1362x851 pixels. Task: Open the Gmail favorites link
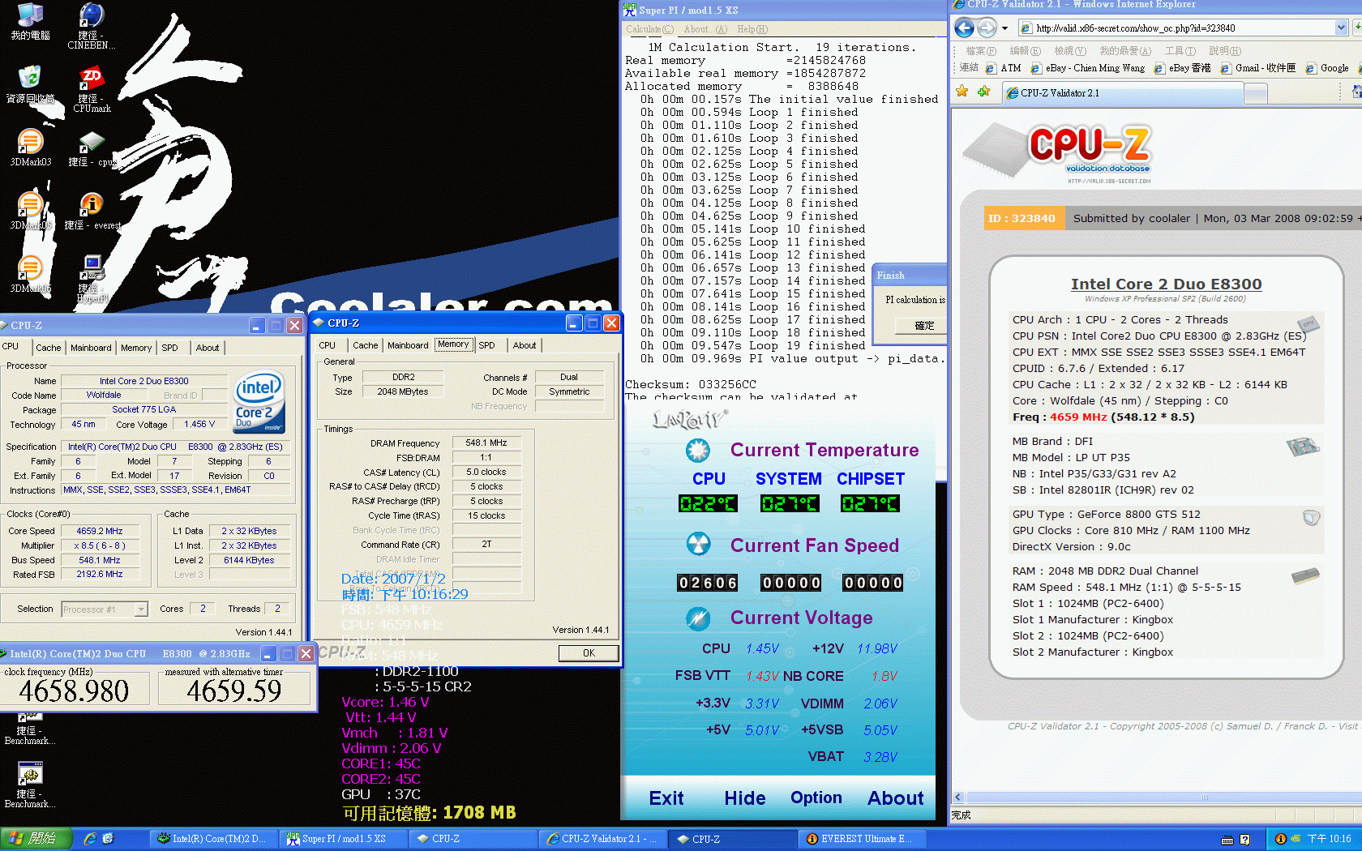1257,69
